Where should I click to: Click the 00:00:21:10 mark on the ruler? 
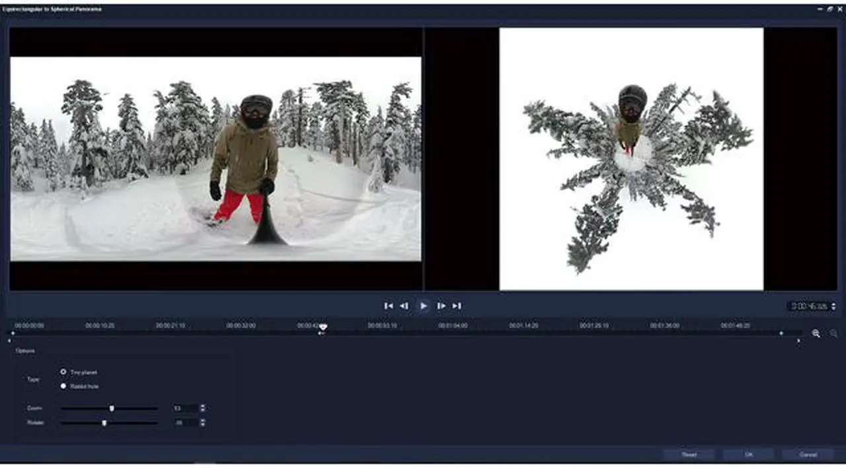(x=171, y=325)
